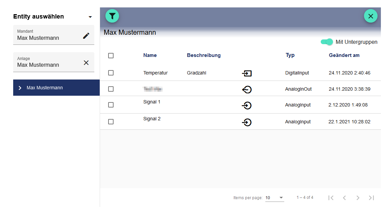Collapse the Entity auswählen section
The image size is (388, 214).
click(90, 16)
